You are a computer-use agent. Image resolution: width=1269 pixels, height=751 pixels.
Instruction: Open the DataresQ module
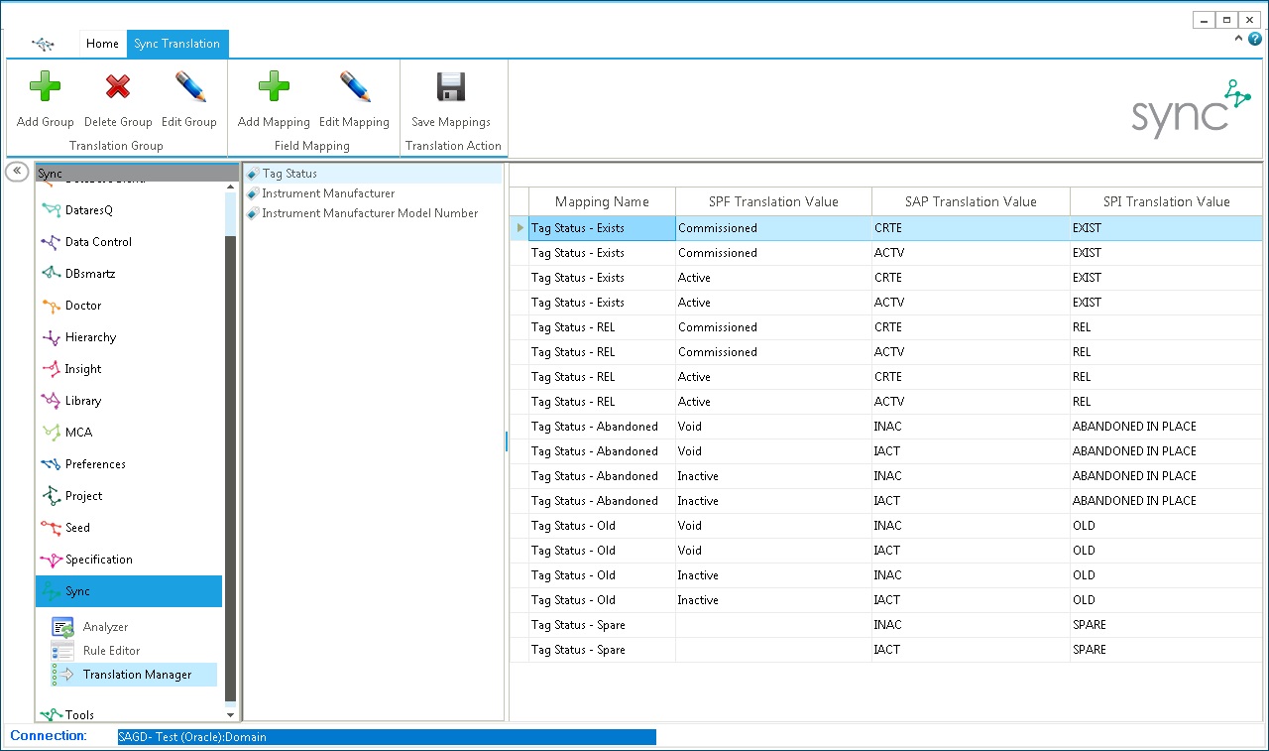(129, 210)
